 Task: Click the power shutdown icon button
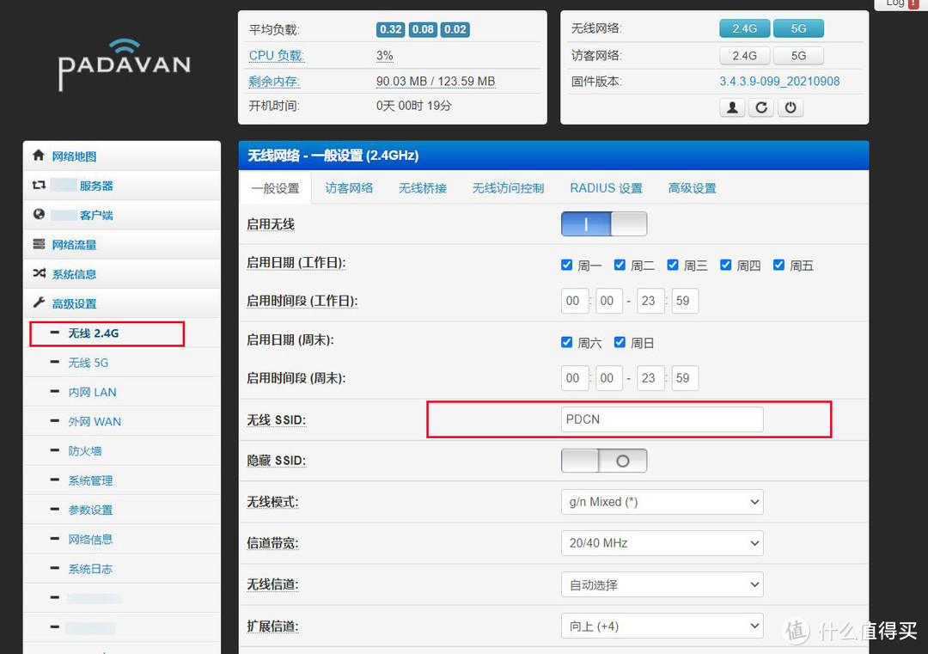[790, 108]
